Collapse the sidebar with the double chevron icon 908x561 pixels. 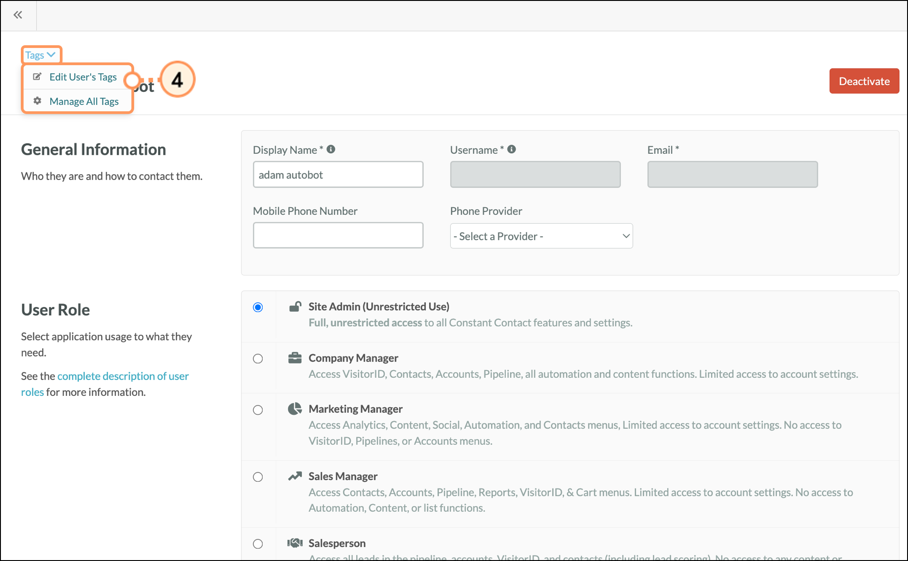18,15
